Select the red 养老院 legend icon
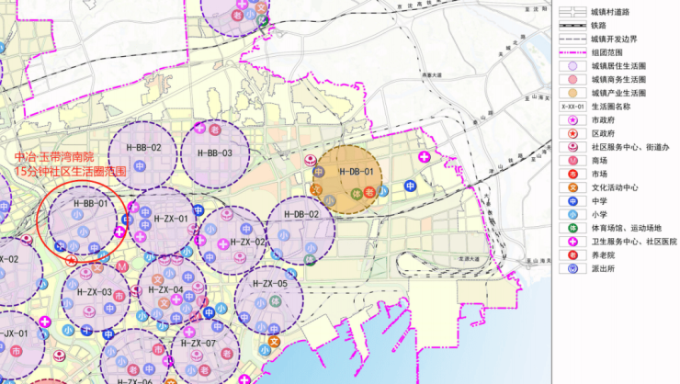 tap(572, 254)
